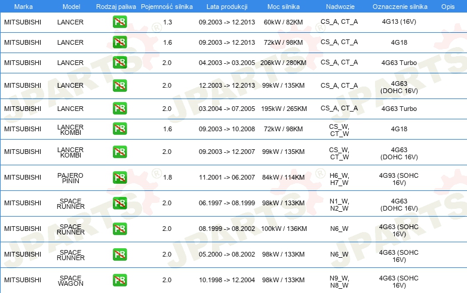467x293 pixels.
Task: Click the fuel icon in the Lancer 1.3 row
Action: (119, 22)
